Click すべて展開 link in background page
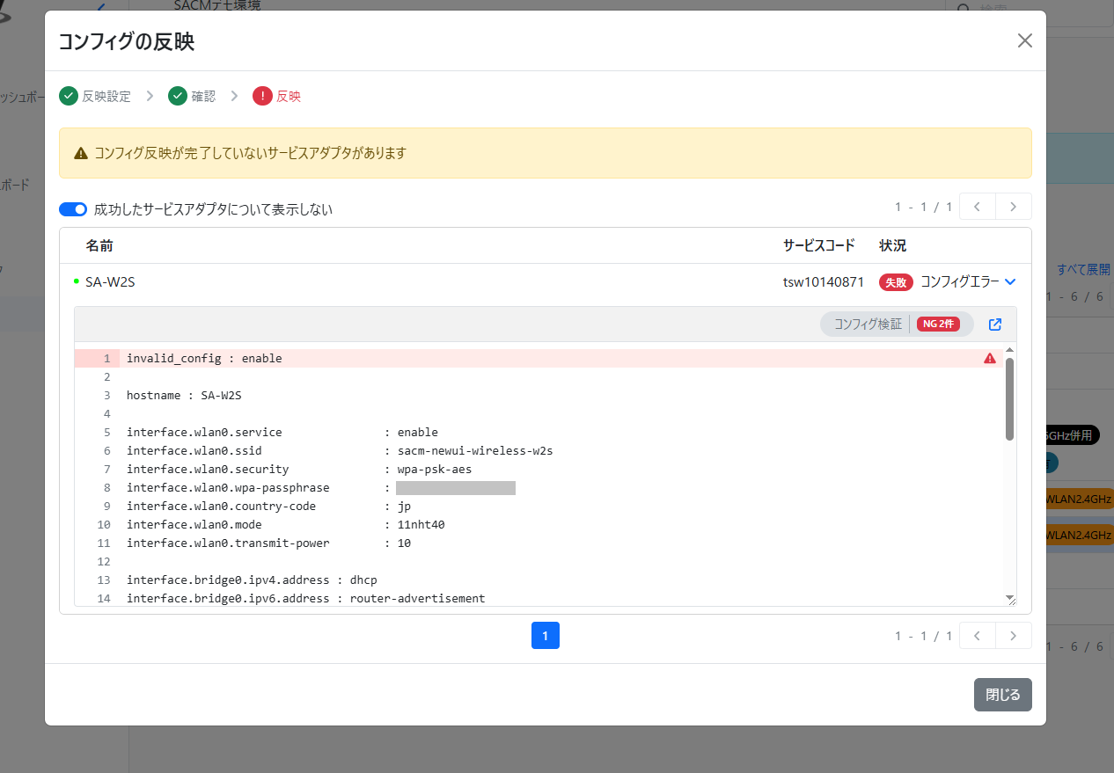The image size is (1114, 773). pos(1084,269)
